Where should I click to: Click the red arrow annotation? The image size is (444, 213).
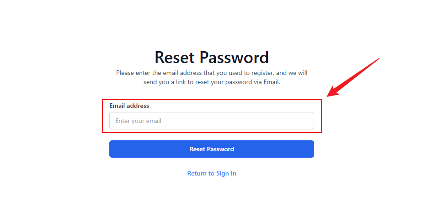(x=354, y=77)
